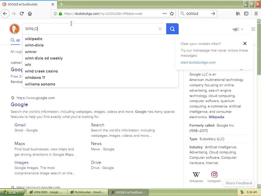Click the 9:26 AM clock

click(252, 192)
